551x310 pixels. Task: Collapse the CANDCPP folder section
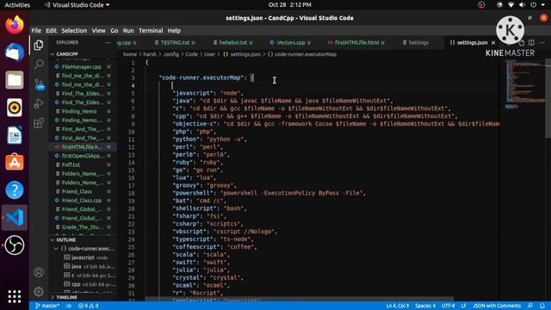point(67,54)
